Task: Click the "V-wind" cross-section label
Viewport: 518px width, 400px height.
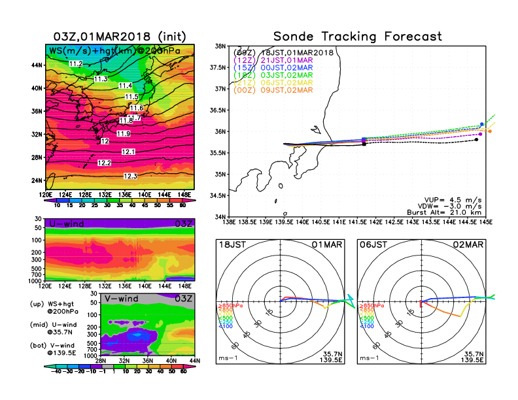Action: pyautogui.click(x=121, y=299)
